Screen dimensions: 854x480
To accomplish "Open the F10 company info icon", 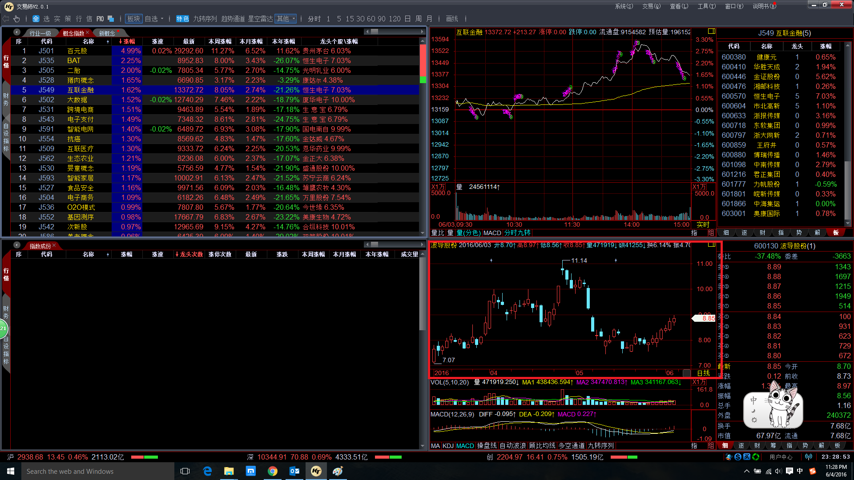I will click(100, 19).
